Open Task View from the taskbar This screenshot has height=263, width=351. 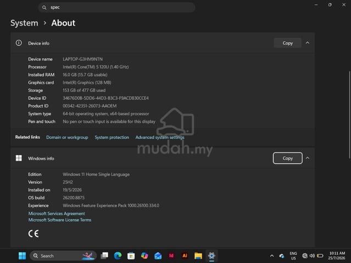[104, 256]
